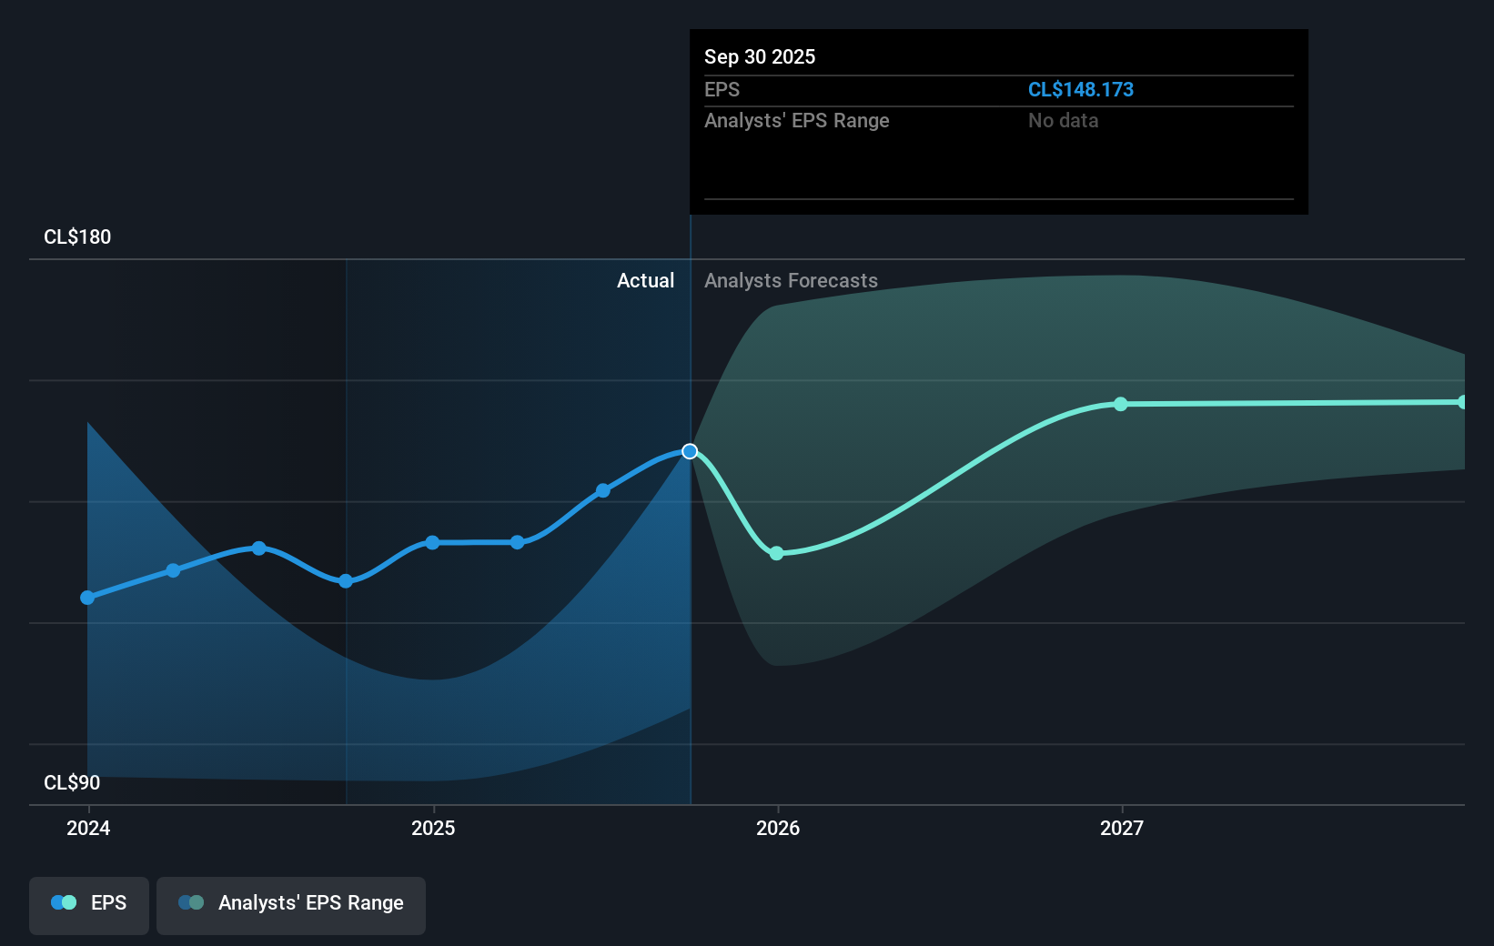Click the 2026 x-axis label
The image size is (1494, 946).
point(778,828)
